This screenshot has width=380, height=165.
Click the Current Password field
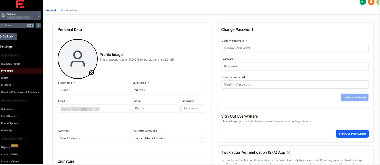pos(295,48)
